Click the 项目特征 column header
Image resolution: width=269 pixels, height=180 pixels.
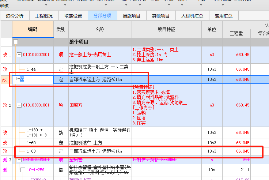167,29
